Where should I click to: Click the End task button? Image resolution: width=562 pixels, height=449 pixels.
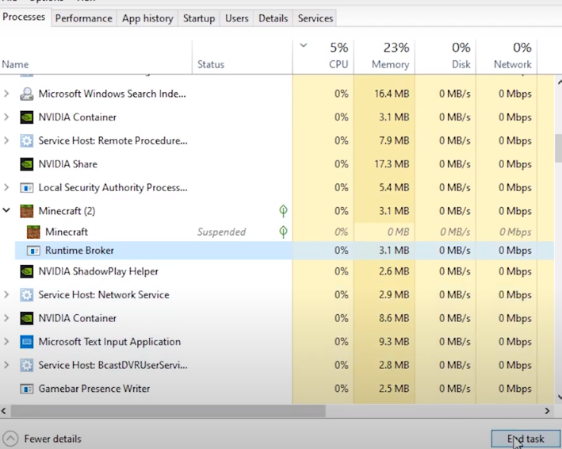(526, 439)
